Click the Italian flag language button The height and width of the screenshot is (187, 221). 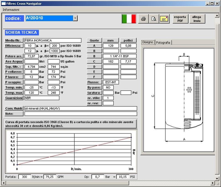tap(129, 19)
